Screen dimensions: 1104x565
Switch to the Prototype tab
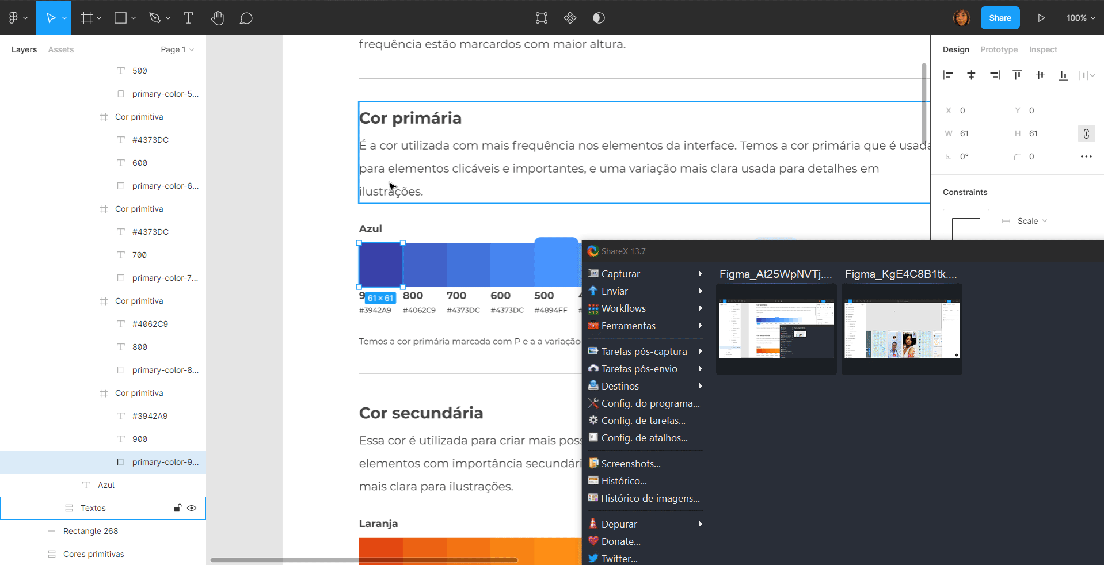tap(999, 49)
